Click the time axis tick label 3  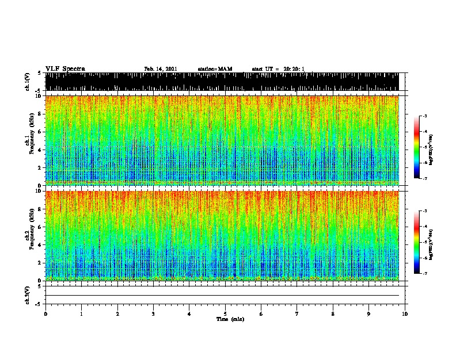click(x=153, y=313)
